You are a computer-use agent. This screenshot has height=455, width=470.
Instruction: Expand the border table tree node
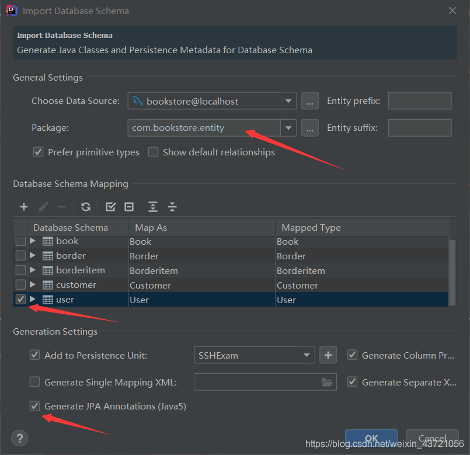tap(33, 255)
